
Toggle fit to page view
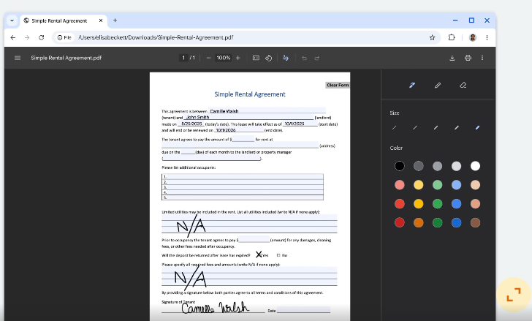tap(256, 58)
